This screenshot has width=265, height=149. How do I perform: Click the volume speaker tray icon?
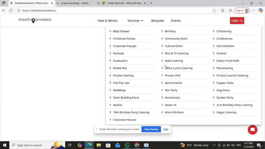[x=233, y=145]
